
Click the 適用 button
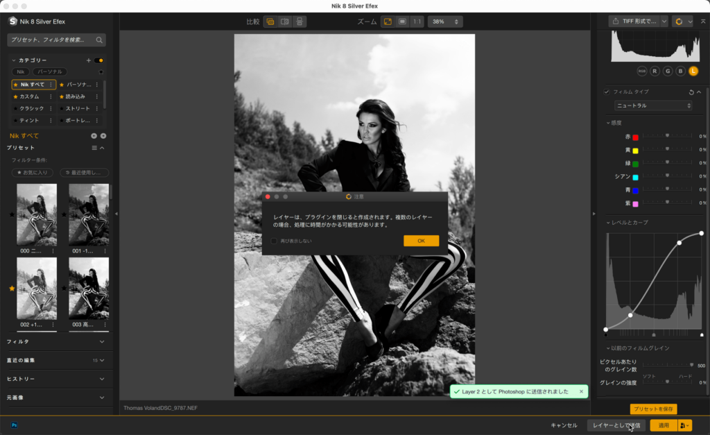[x=664, y=425]
